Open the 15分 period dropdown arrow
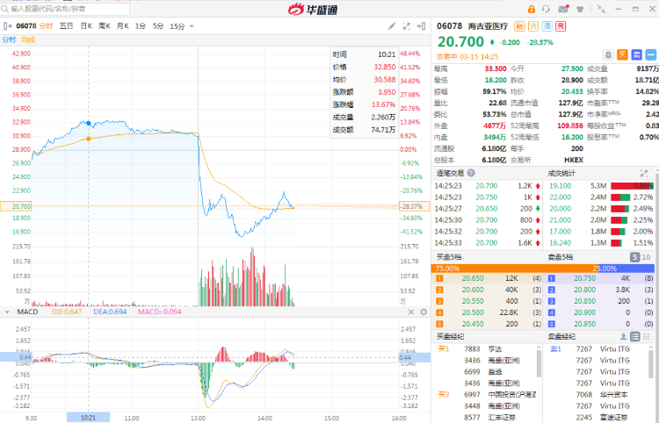The height and width of the screenshot is (423, 659). [x=192, y=26]
